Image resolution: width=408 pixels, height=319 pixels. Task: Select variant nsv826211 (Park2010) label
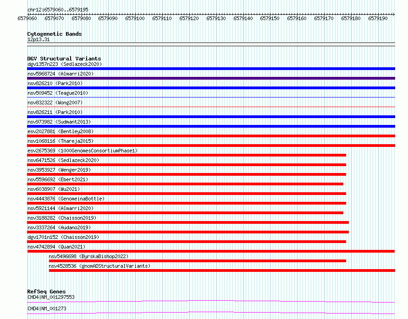55,112
